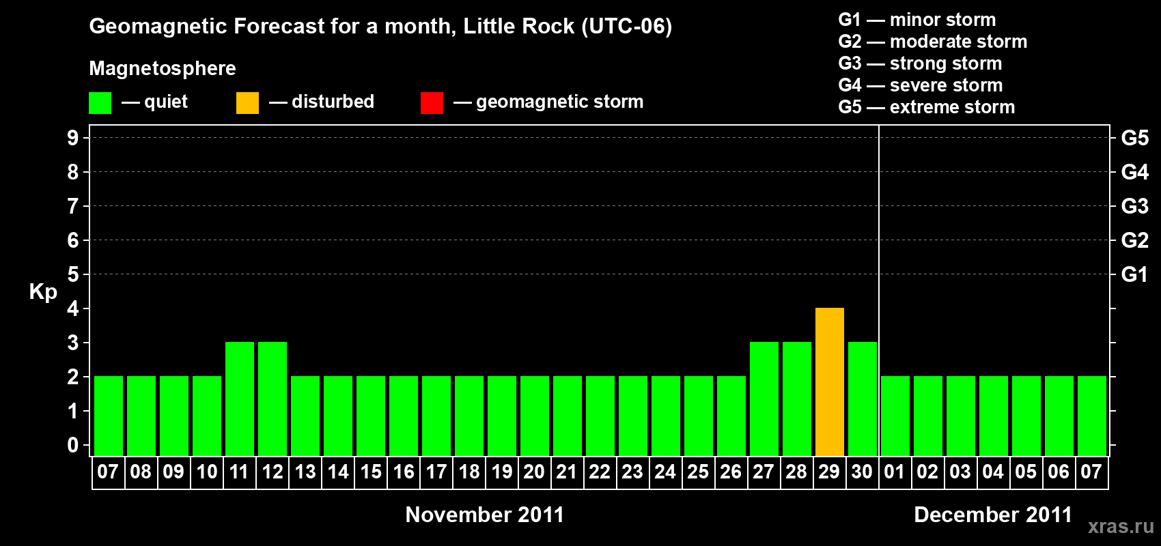Click the date label 30 on axis
The height and width of the screenshot is (546, 1161).
[x=862, y=472]
